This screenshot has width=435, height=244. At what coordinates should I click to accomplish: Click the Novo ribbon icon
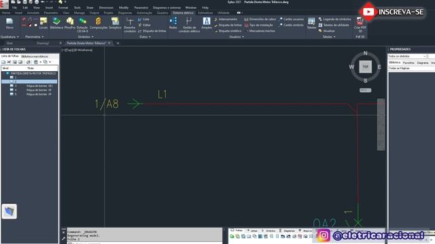10,23
